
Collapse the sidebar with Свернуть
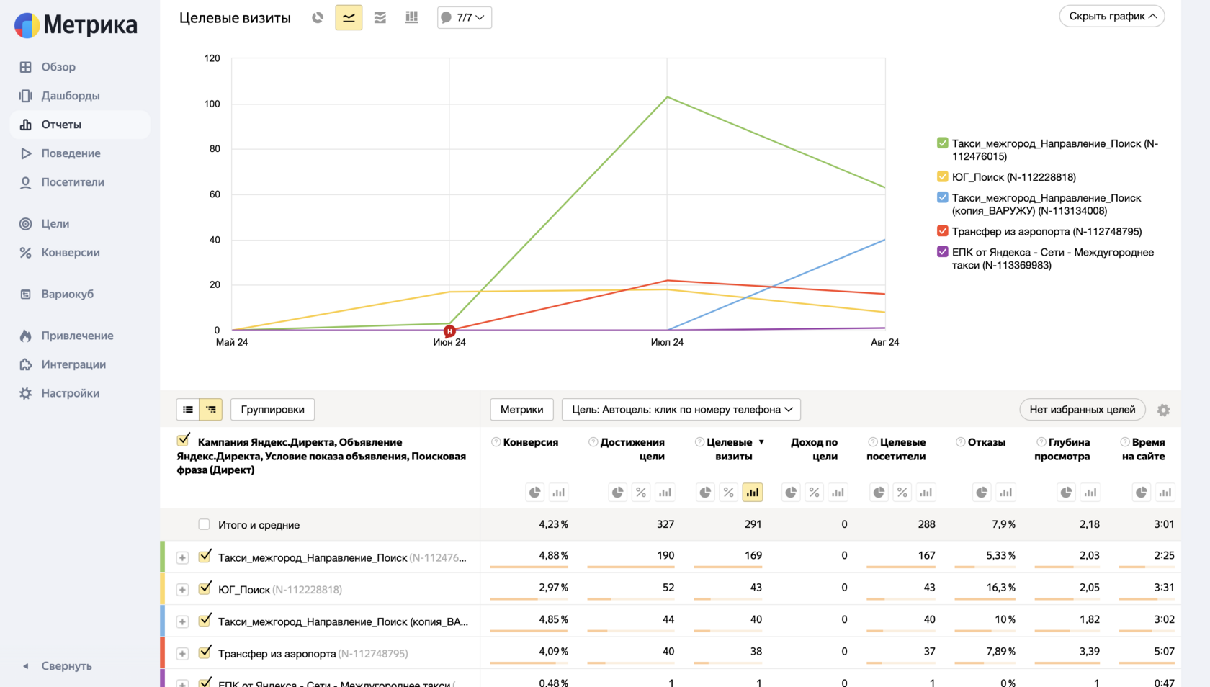coord(58,666)
